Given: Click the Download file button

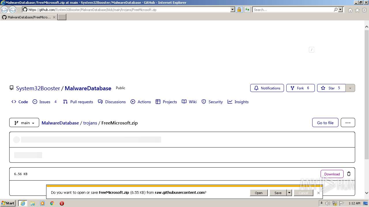Looking at the screenshot, I should 332,174.
